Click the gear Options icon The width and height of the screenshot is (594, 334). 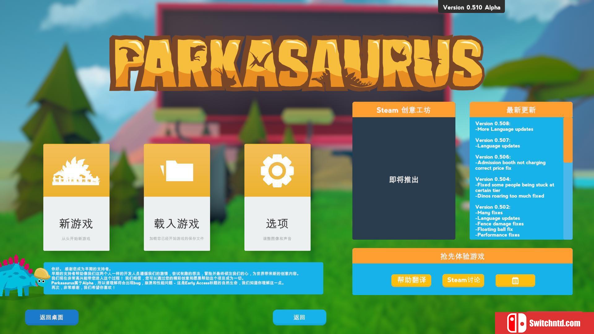(x=277, y=171)
